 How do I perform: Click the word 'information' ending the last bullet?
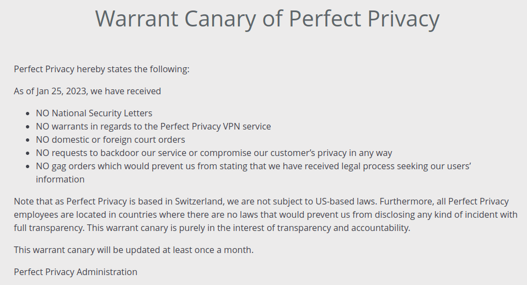click(60, 180)
